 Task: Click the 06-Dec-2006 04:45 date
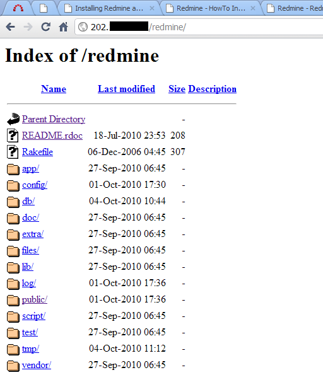(x=127, y=152)
